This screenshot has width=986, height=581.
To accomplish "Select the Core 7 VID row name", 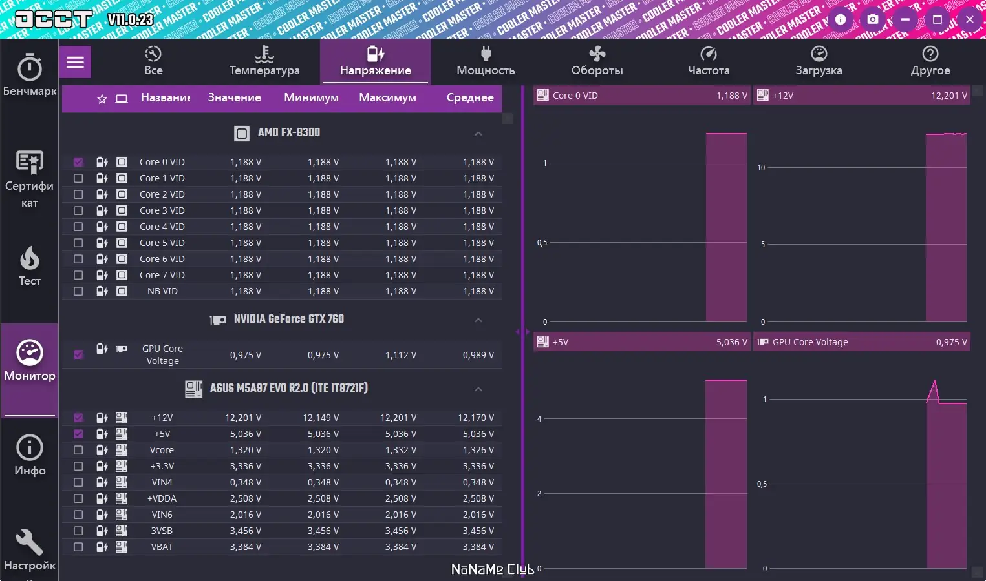I will coord(162,275).
